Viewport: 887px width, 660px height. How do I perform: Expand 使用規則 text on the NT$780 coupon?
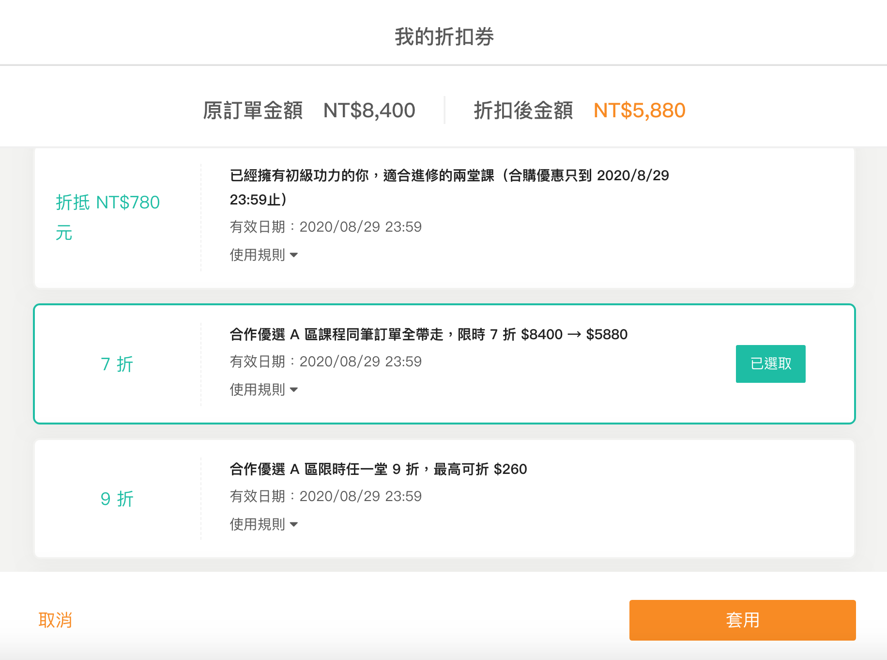coord(258,255)
